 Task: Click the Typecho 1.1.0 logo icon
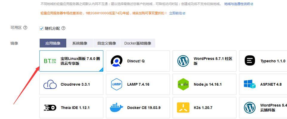pos(250,61)
